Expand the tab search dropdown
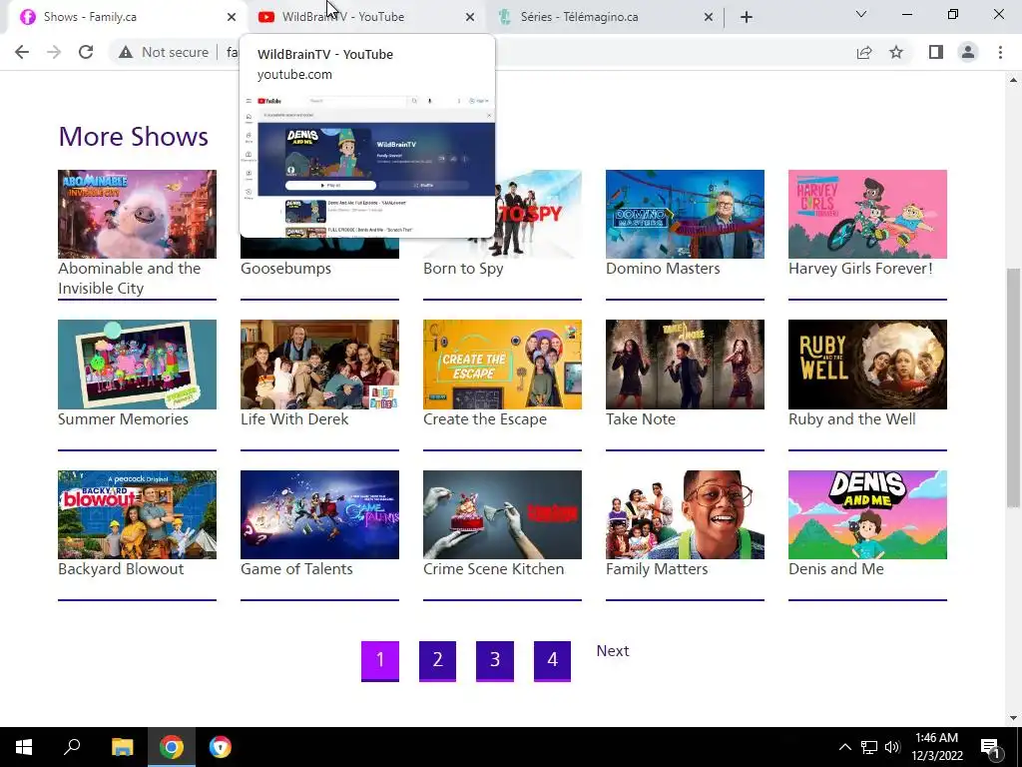Viewport: 1022px width, 767px height. click(861, 14)
